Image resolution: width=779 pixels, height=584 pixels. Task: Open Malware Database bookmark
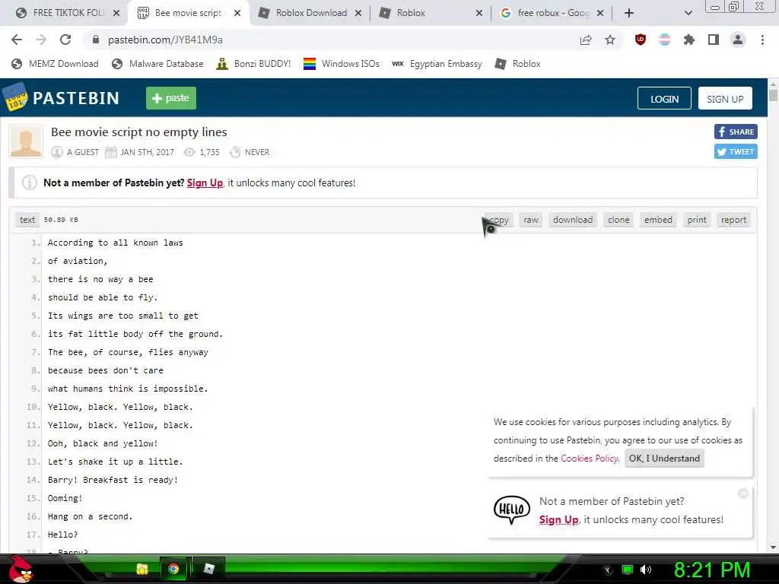158,64
